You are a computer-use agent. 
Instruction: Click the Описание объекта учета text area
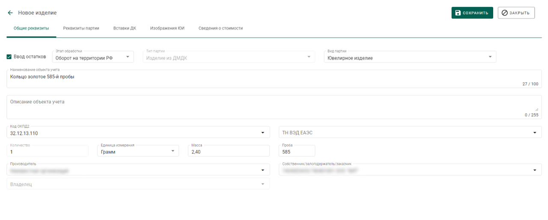coord(274,107)
